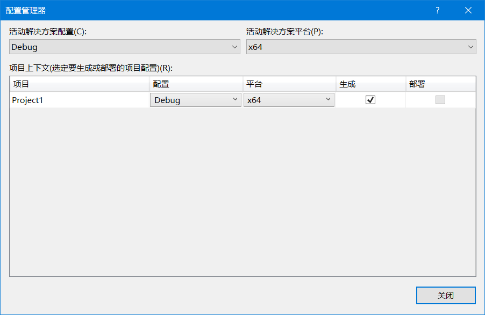Click the 生成 column header

click(x=371, y=84)
